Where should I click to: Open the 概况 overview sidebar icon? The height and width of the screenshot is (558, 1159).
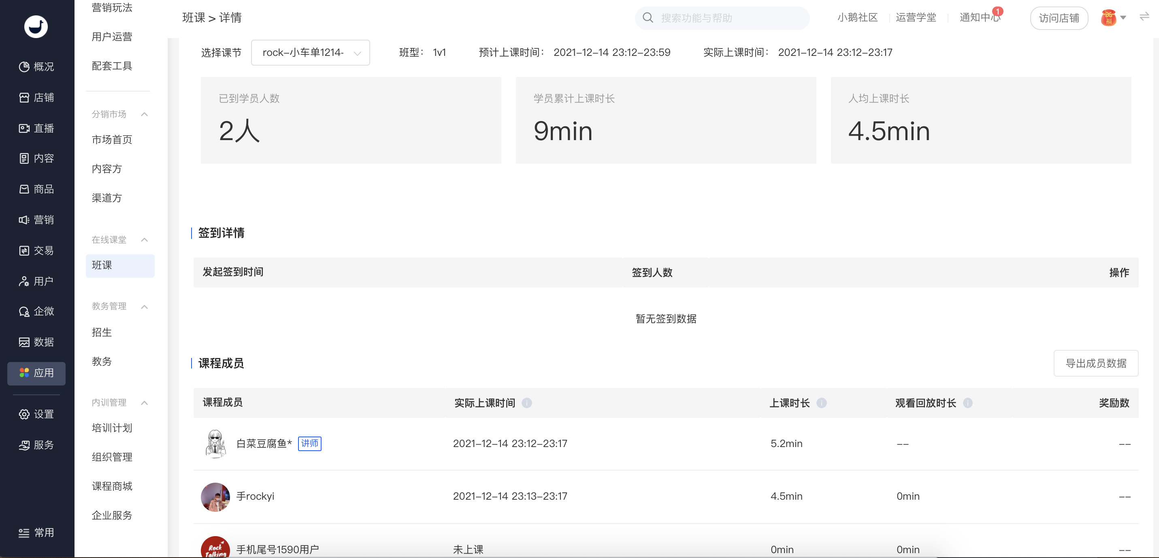(x=24, y=66)
